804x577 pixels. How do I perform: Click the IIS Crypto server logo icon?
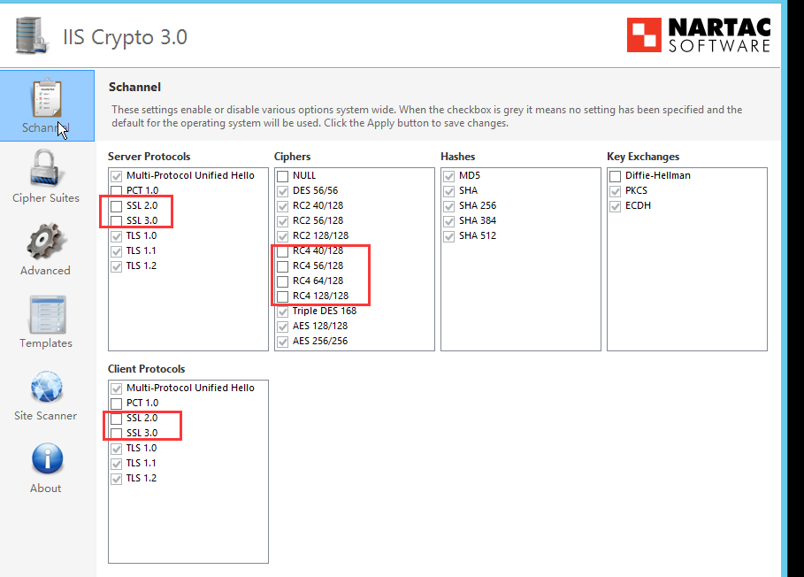32,35
